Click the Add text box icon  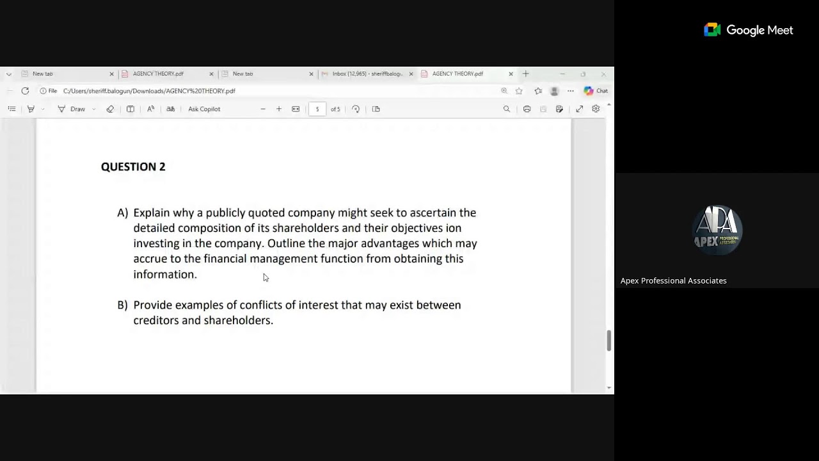pos(131,109)
